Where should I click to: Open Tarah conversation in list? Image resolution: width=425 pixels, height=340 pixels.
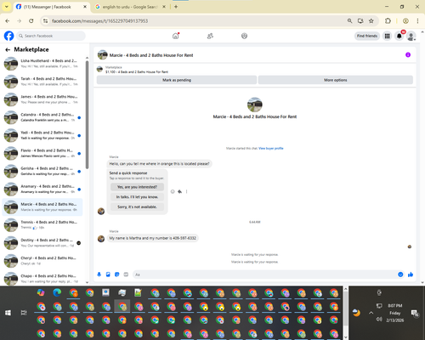[x=42, y=82]
